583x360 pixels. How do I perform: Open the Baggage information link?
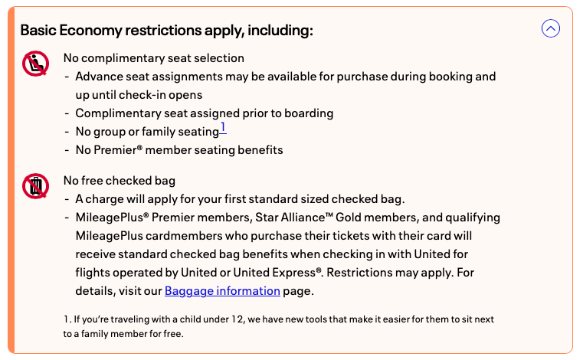point(222,291)
